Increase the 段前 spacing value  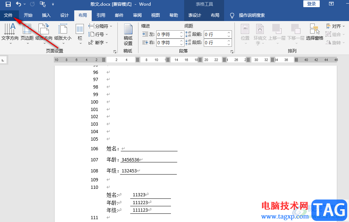point(229,32)
